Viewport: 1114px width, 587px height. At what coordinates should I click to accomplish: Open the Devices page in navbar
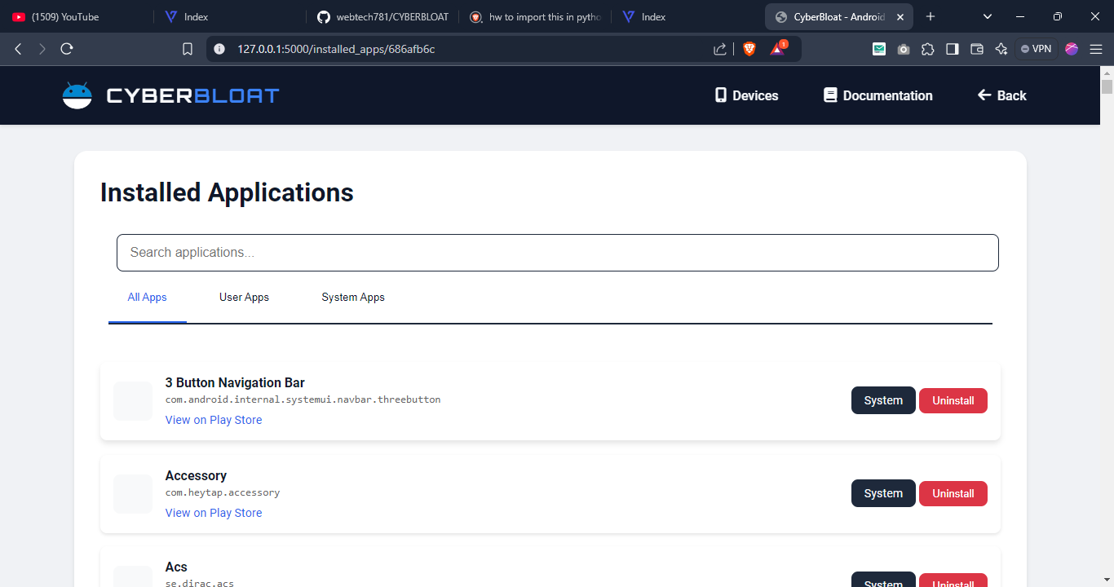click(746, 95)
